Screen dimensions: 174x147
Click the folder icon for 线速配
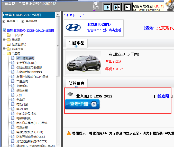click(x=8, y=40)
